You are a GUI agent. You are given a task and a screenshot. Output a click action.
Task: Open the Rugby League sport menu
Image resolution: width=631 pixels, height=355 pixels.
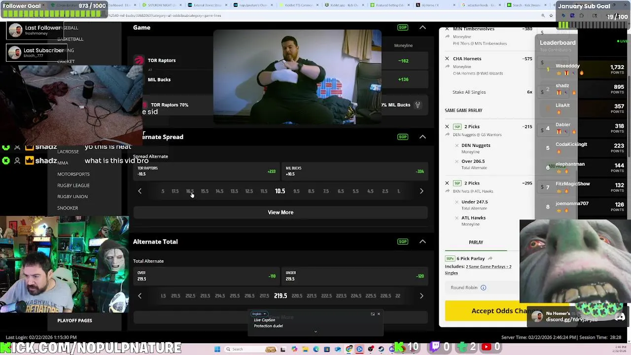(x=73, y=185)
